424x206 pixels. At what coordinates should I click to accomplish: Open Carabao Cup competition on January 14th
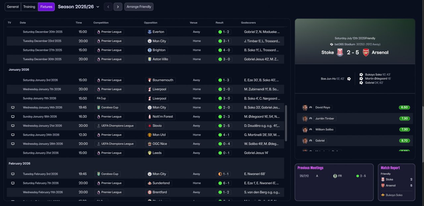coord(107,108)
